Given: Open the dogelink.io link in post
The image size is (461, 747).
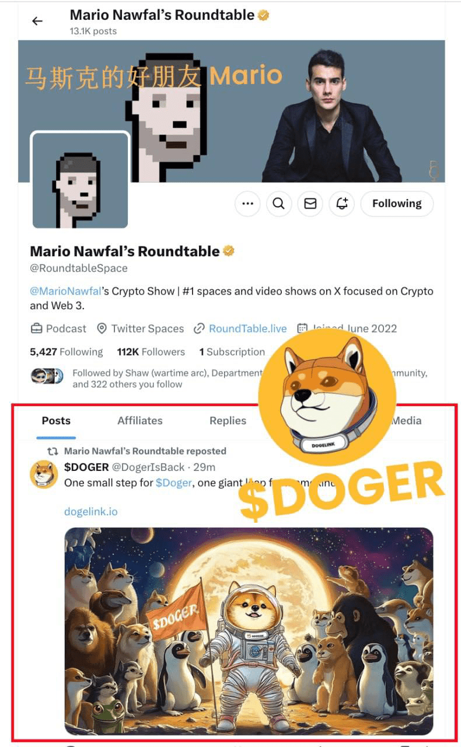Looking at the screenshot, I should 91,512.
